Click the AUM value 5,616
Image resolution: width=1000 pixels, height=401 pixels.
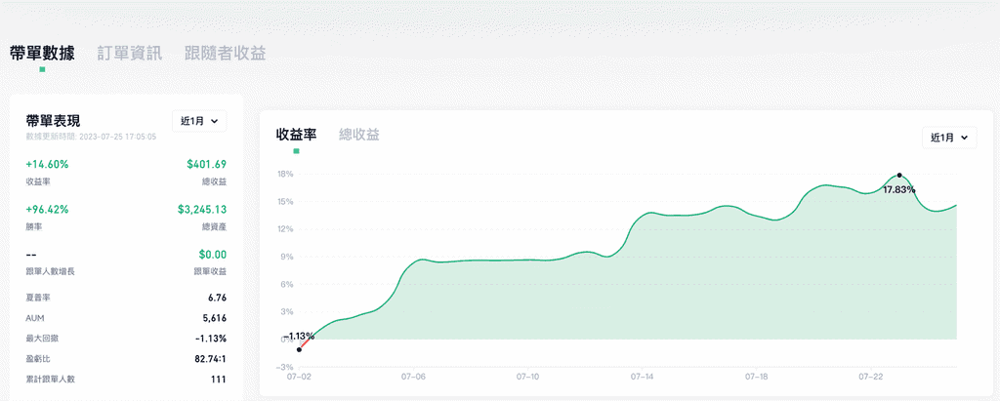(x=214, y=318)
